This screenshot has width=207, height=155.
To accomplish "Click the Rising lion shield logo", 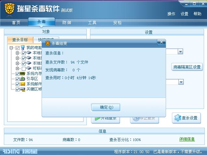I will [x=9, y=9].
